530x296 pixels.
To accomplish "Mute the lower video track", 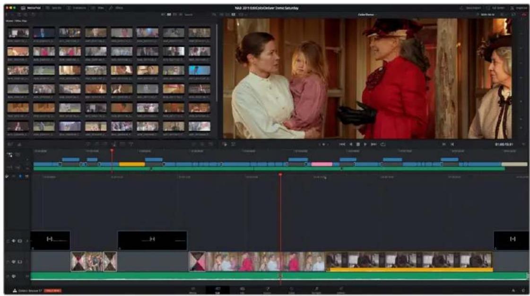I will point(14,261).
